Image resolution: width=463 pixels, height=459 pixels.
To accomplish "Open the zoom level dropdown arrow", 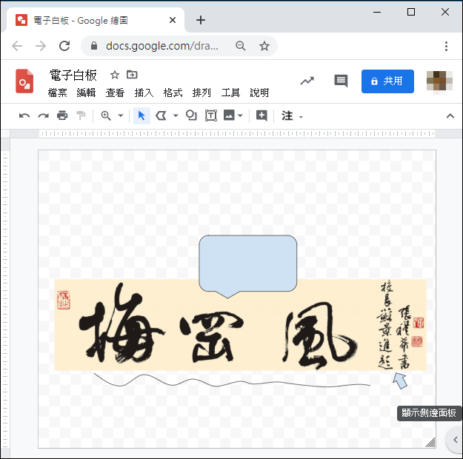I will pos(121,115).
